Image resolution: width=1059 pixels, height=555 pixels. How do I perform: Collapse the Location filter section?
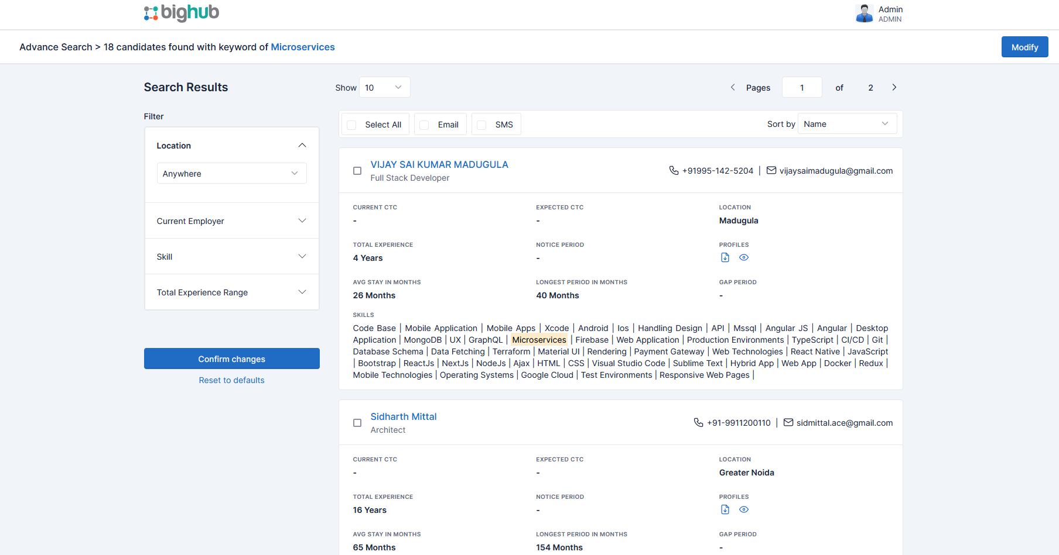302,145
